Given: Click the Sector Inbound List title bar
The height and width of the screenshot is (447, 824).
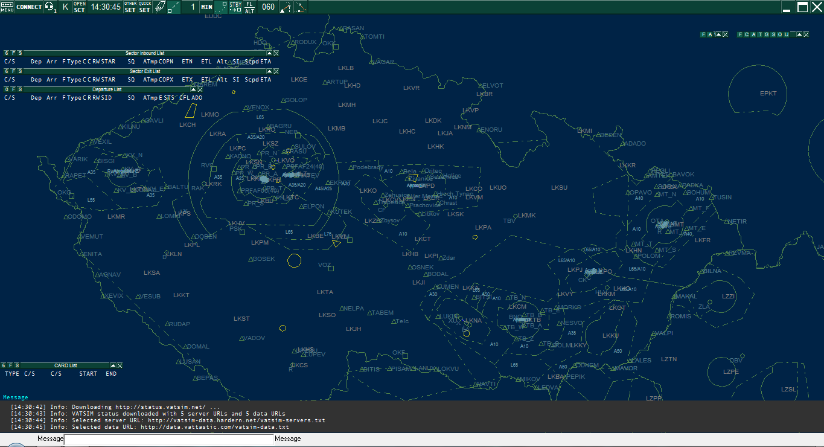Looking at the screenshot, I should (145, 53).
